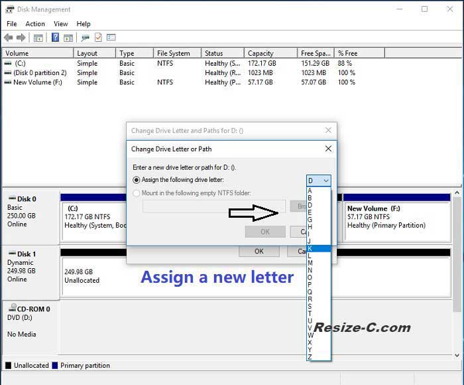Click the drive icon beside New Volume (F:)
The width and height of the screenshot is (464, 385).
(8, 82)
